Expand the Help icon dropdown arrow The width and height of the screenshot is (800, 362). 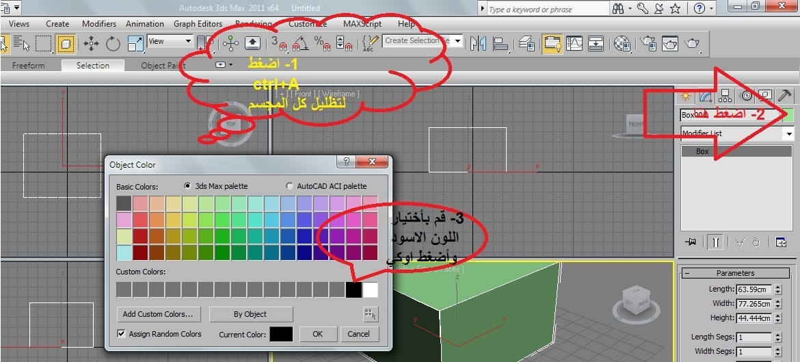tap(711, 9)
